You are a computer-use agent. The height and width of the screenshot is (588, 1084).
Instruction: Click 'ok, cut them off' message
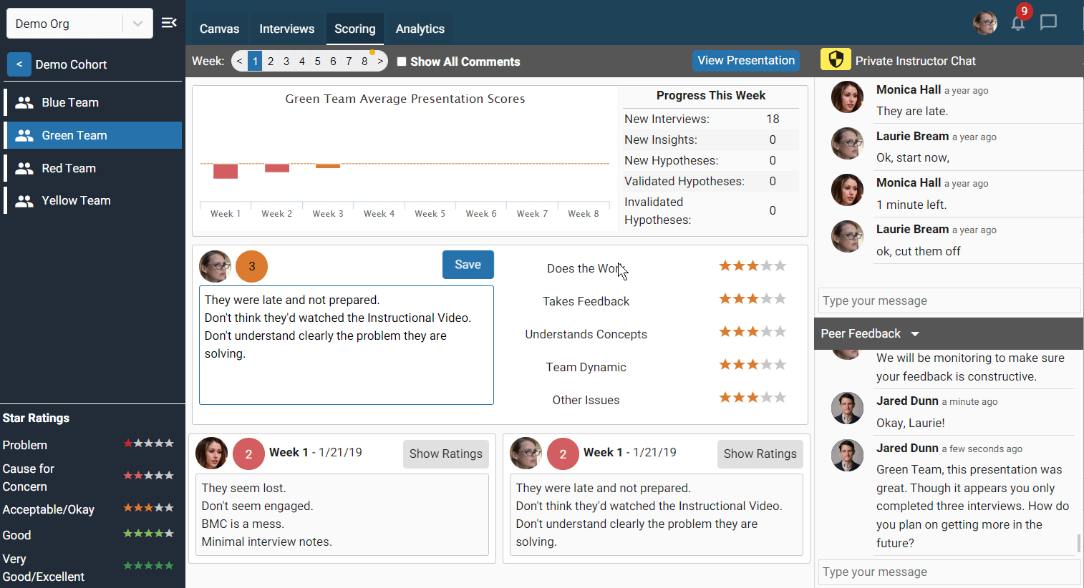918,251
